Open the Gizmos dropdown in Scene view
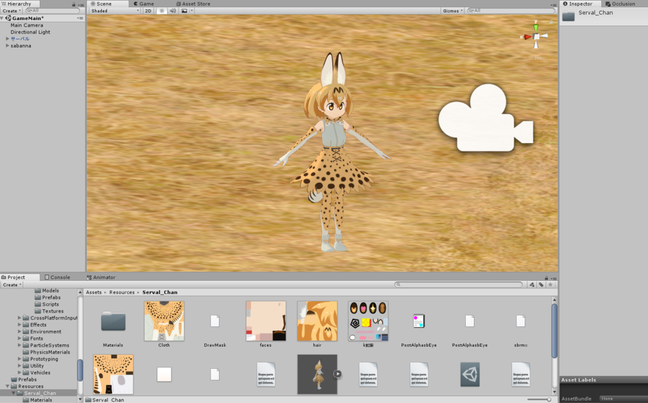Viewport: 648px width, 403px height. pos(453,11)
